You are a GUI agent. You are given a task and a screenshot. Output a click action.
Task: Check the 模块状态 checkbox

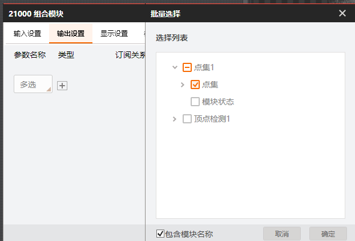pyautogui.click(x=195, y=102)
